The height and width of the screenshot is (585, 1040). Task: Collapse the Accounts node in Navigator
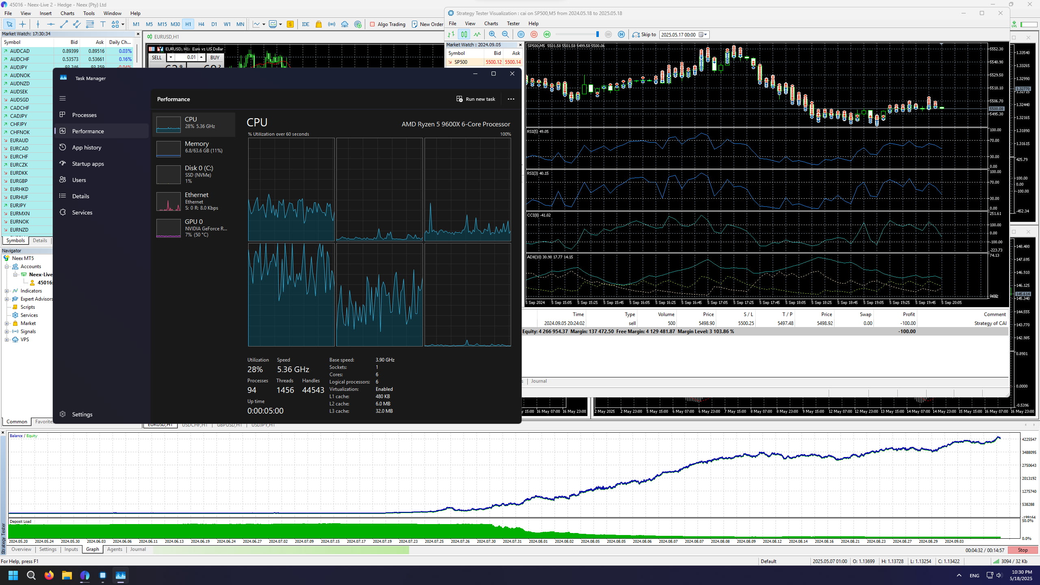[x=6, y=266]
